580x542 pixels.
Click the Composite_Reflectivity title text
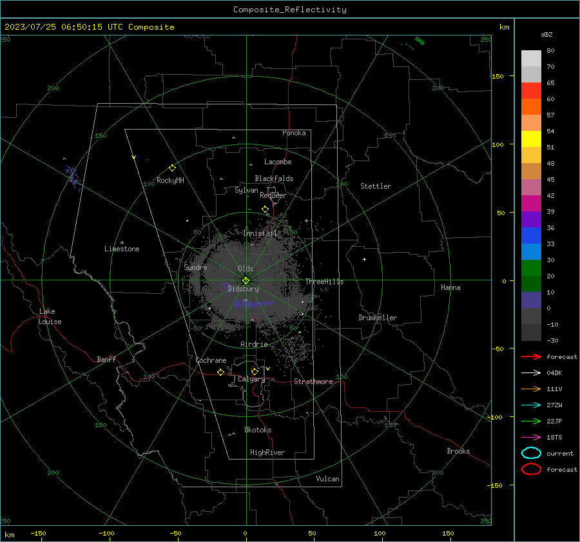(289, 10)
